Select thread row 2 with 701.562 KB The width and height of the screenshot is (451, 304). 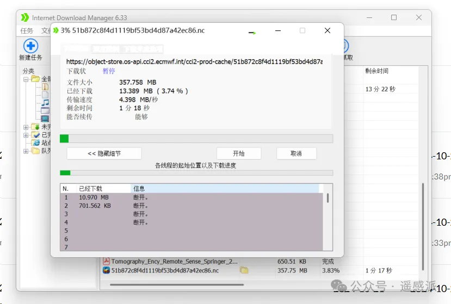point(191,206)
